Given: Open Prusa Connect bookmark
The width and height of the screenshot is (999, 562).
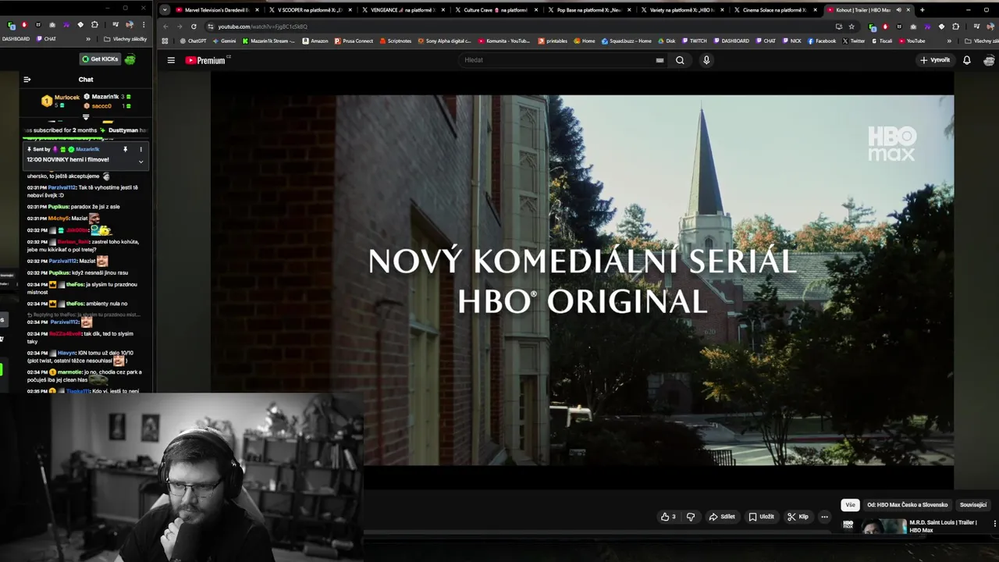Looking at the screenshot, I should tap(354, 41).
